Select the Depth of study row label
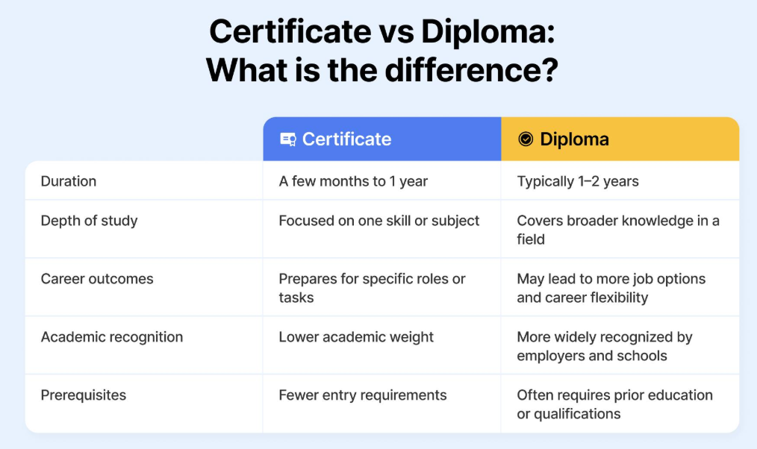Image resolution: width=757 pixels, height=449 pixels. [89, 221]
